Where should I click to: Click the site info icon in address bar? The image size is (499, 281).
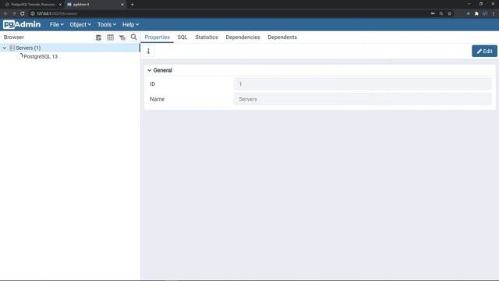coord(33,14)
